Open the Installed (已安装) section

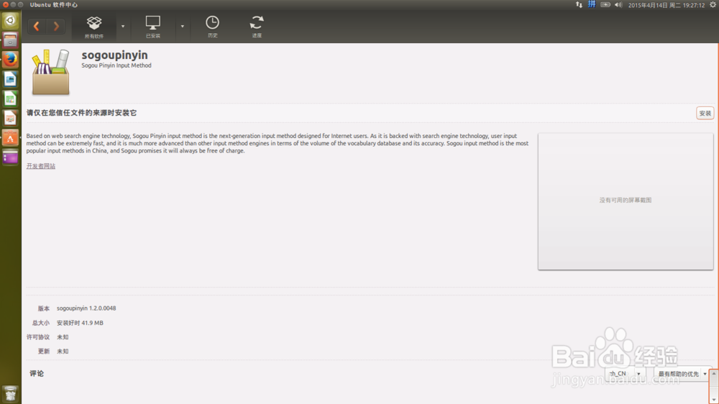tap(152, 27)
